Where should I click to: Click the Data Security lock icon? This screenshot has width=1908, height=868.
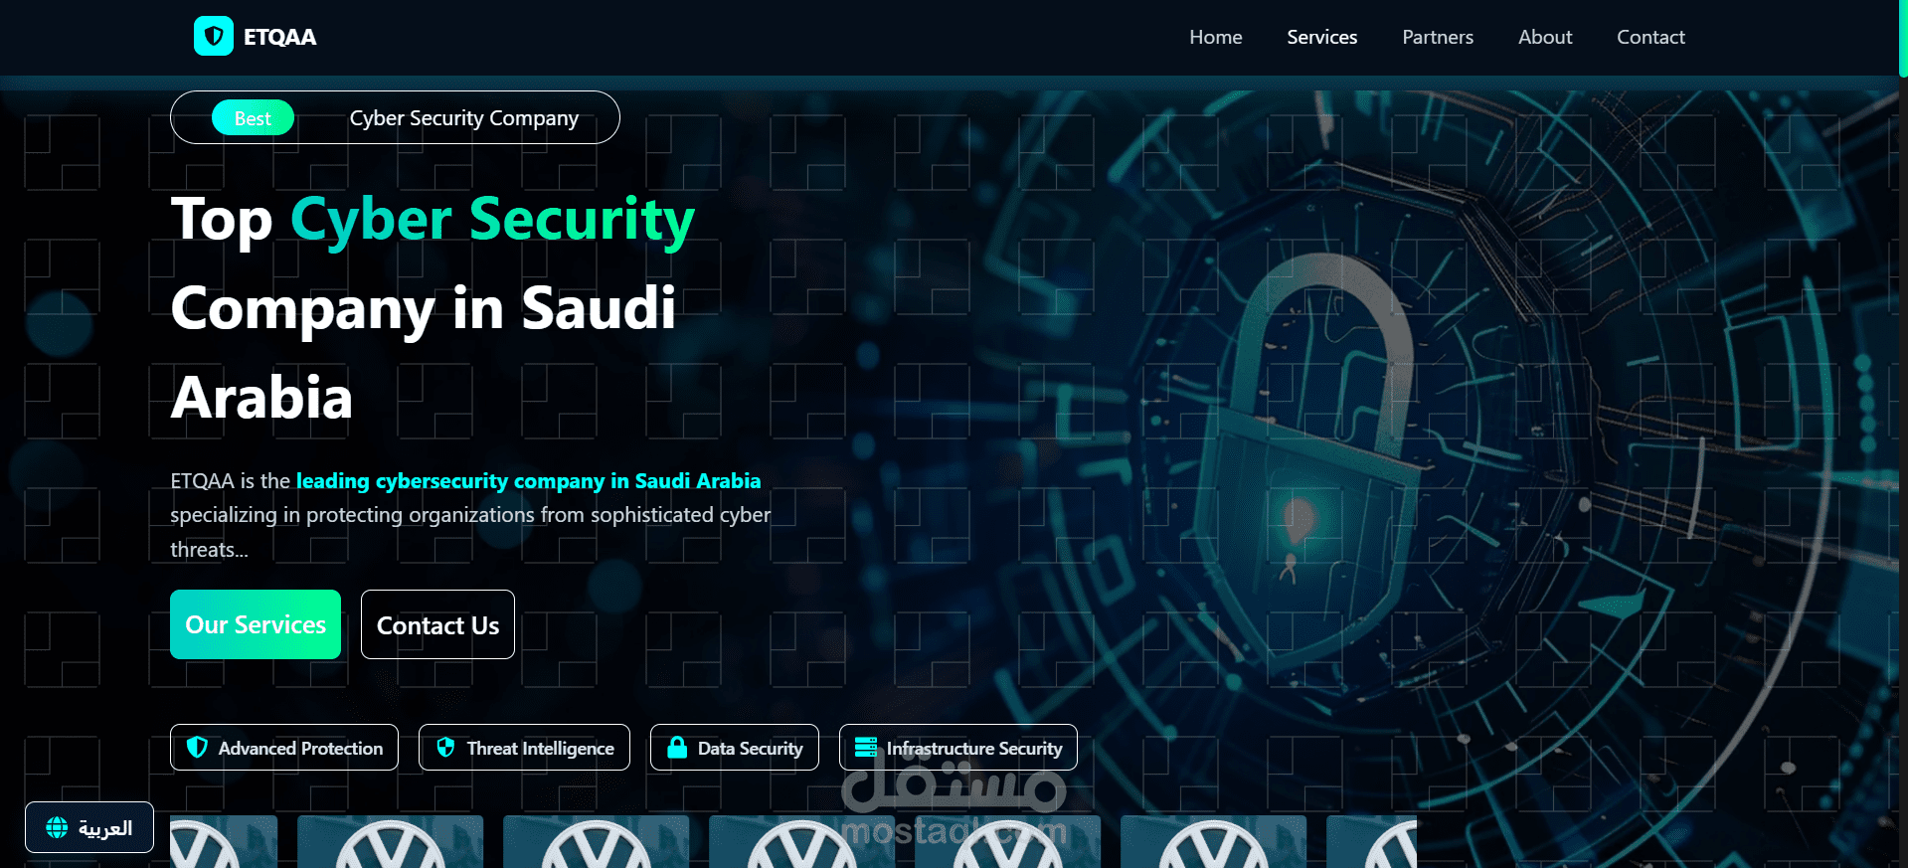[x=677, y=747]
